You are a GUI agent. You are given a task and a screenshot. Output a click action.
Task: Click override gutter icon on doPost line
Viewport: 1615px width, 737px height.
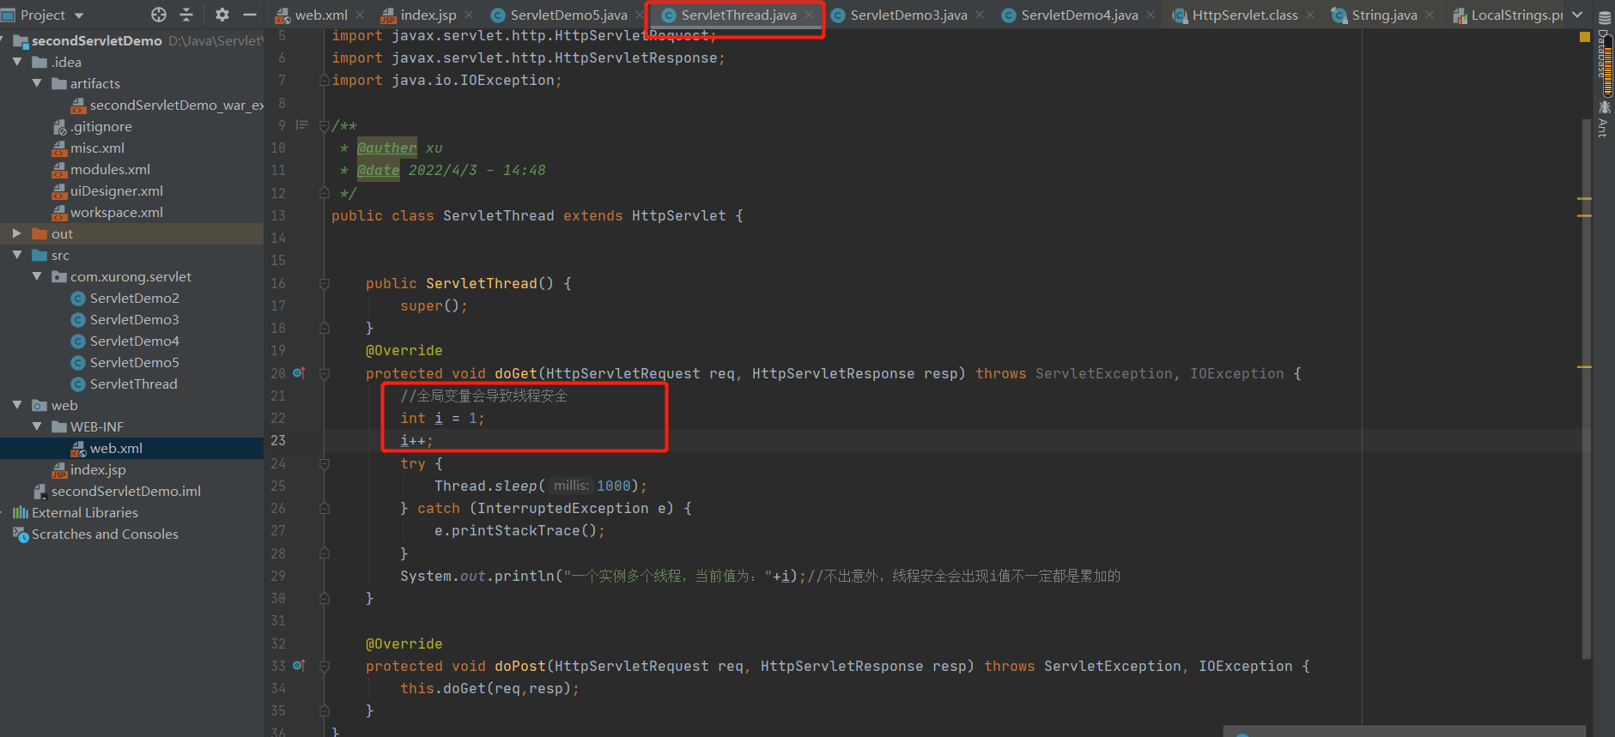click(x=299, y=666)
